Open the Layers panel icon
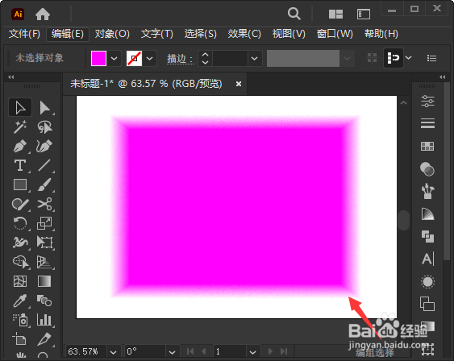The image size is (454, 361). (x=427, y=304)
